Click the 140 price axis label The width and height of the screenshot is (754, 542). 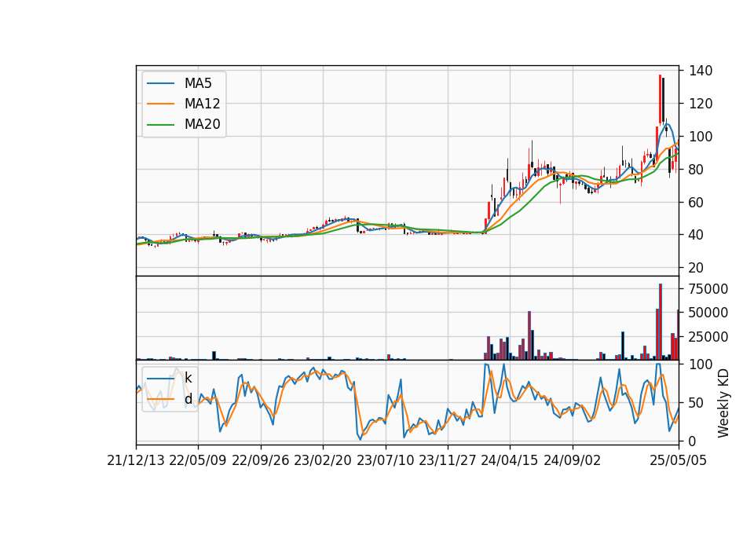pyautogui.click(x=701, y=71)
